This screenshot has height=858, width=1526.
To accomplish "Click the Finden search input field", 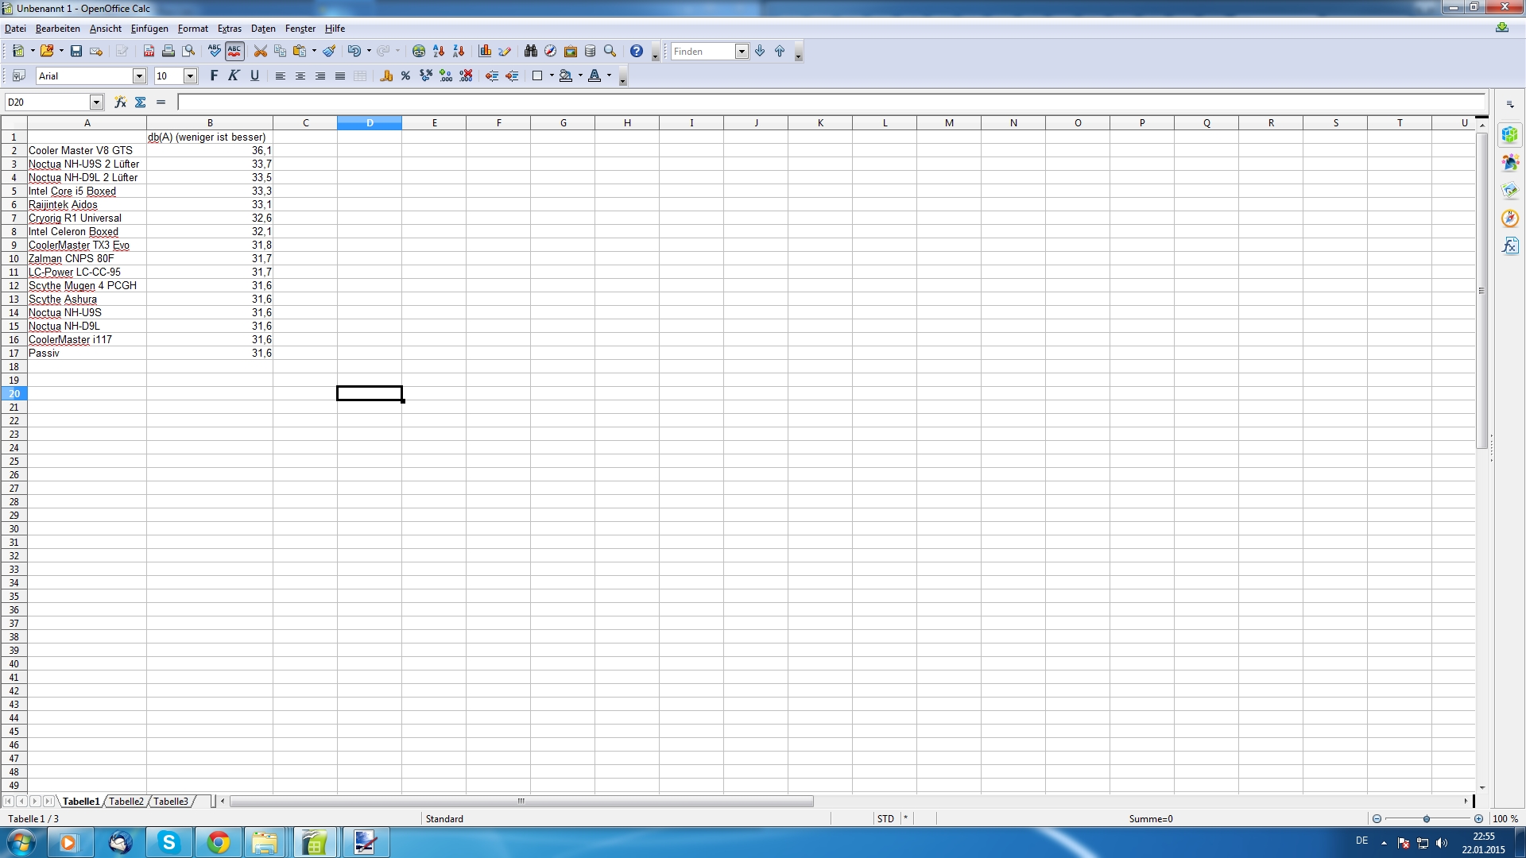I will [x=703, y=52].
